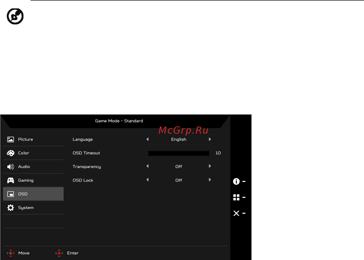Click the Picture menu icon
Viewport: 364px width, 260px height.
tap(11, 139)
